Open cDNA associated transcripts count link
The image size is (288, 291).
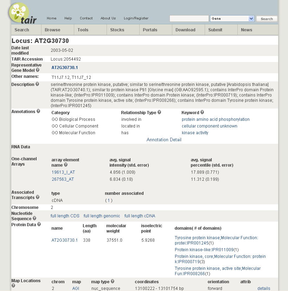[109, 200]
